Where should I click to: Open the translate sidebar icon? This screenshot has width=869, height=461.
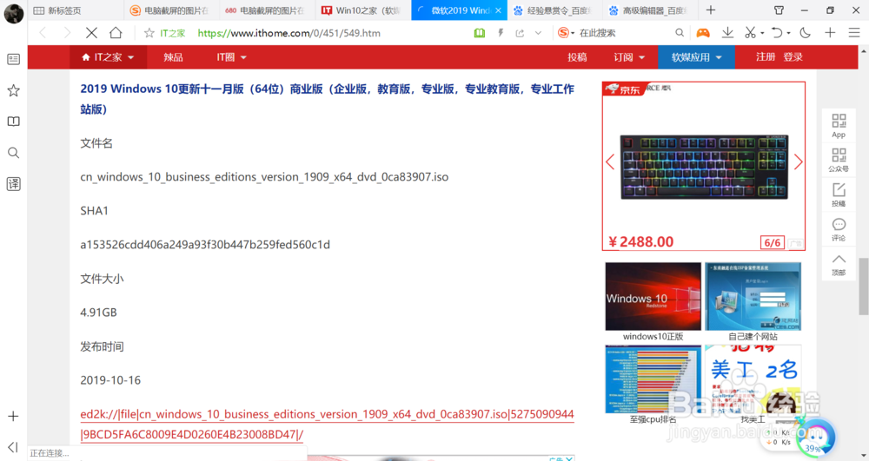13,184
